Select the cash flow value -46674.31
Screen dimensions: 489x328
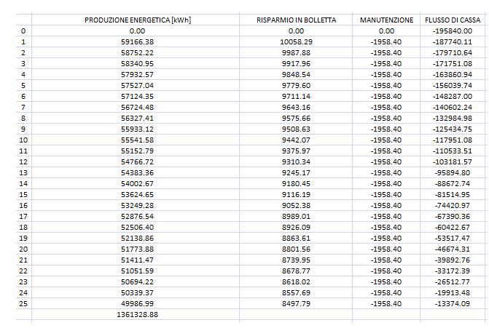tap(453, 249)
